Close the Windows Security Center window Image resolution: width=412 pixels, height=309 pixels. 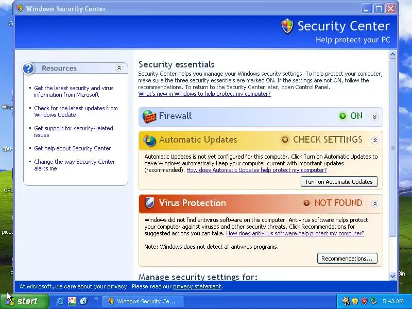click(391, 9)
